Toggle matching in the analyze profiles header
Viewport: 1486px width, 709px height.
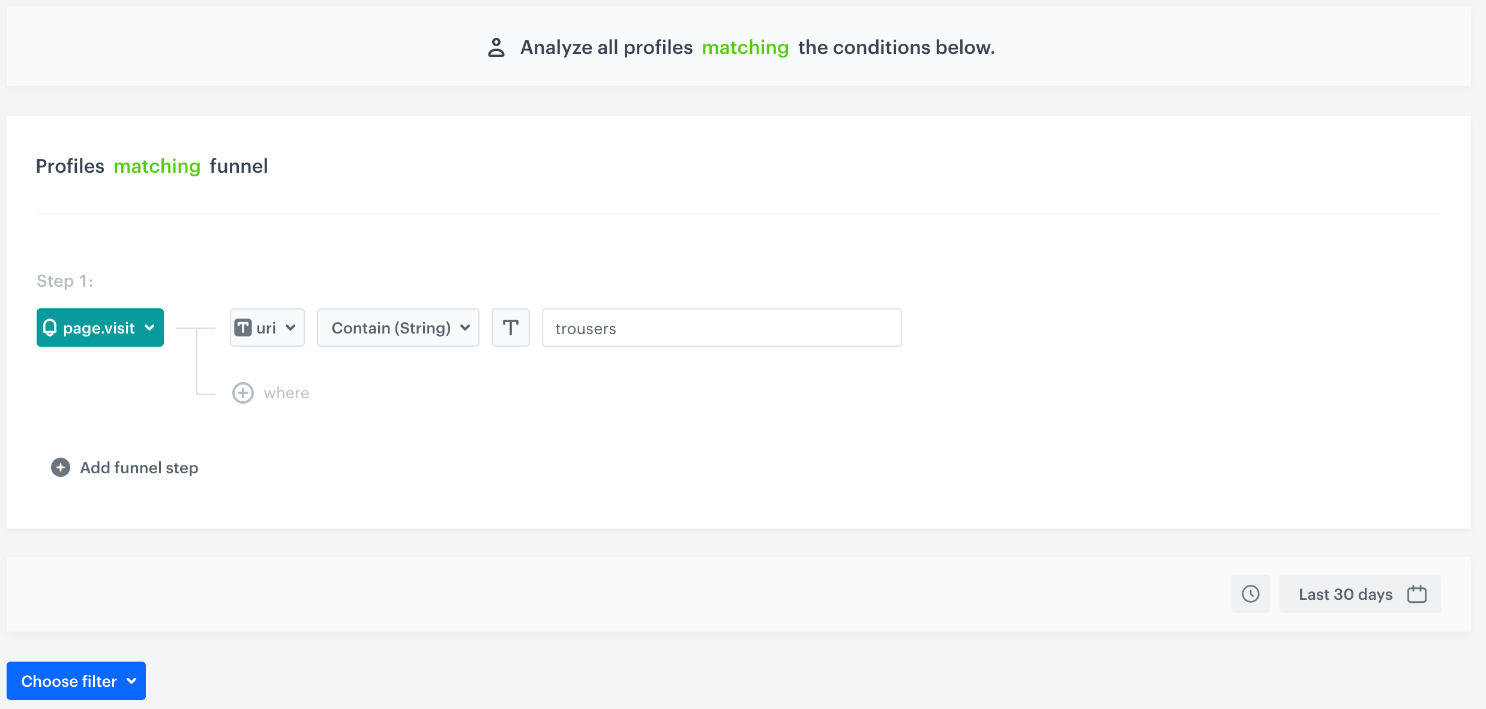tap(745, 47)
